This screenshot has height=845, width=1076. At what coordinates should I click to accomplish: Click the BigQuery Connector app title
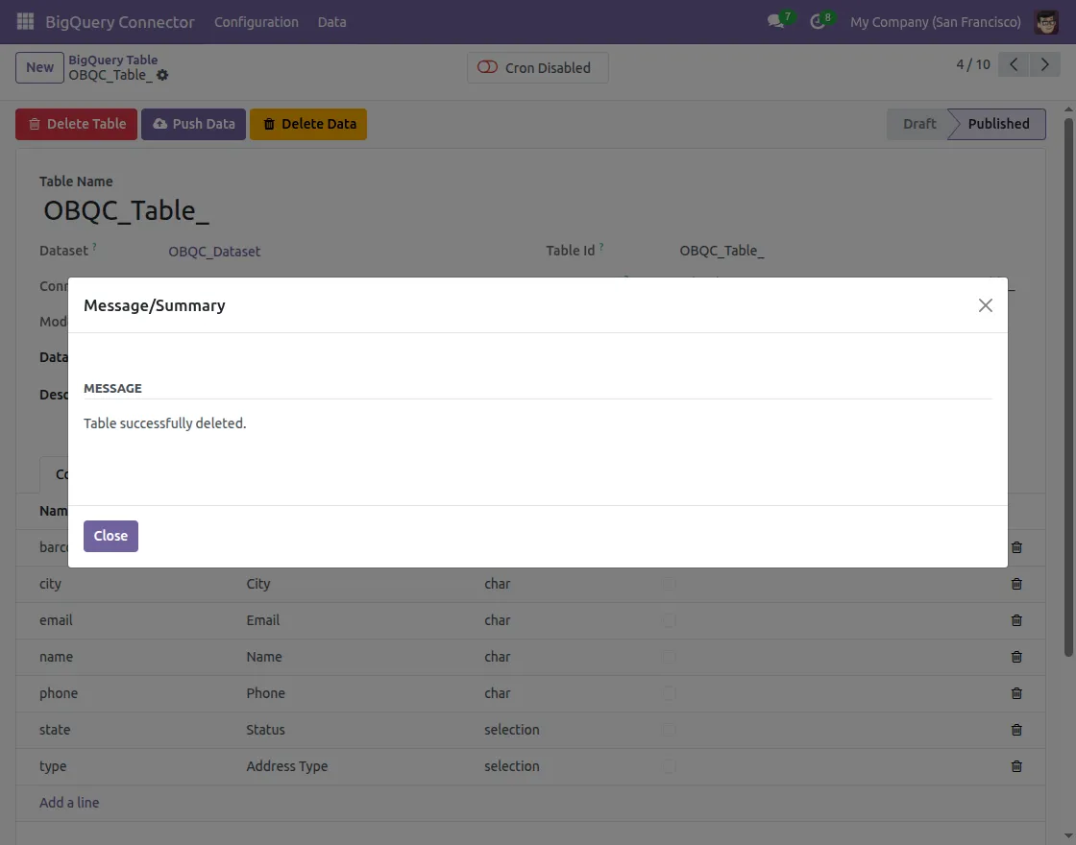(120, 22)
